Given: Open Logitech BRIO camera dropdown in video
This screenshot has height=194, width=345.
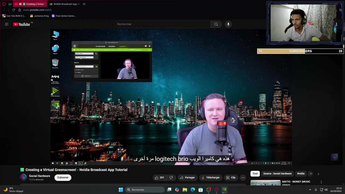Looking at the screenshot, I should click(84, 54).
